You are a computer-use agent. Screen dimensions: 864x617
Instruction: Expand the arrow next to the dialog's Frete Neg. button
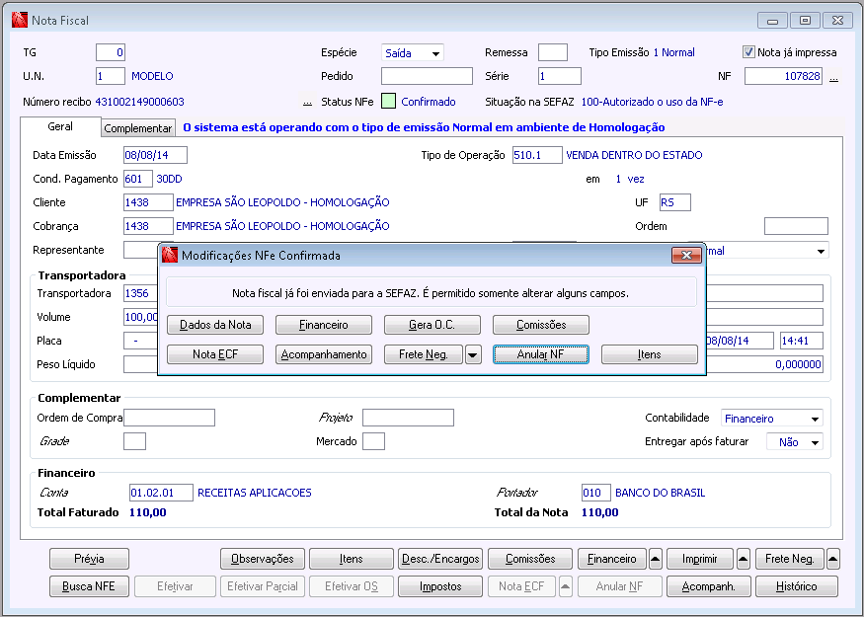click(473, 355)
